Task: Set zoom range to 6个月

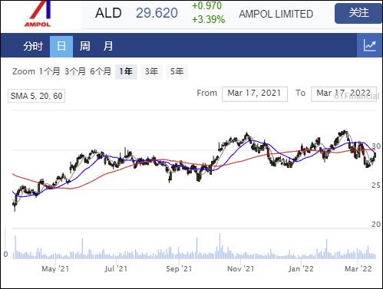Action: pos(101,71)
